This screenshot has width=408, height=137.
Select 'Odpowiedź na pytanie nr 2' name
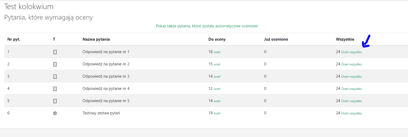point(106,64)
